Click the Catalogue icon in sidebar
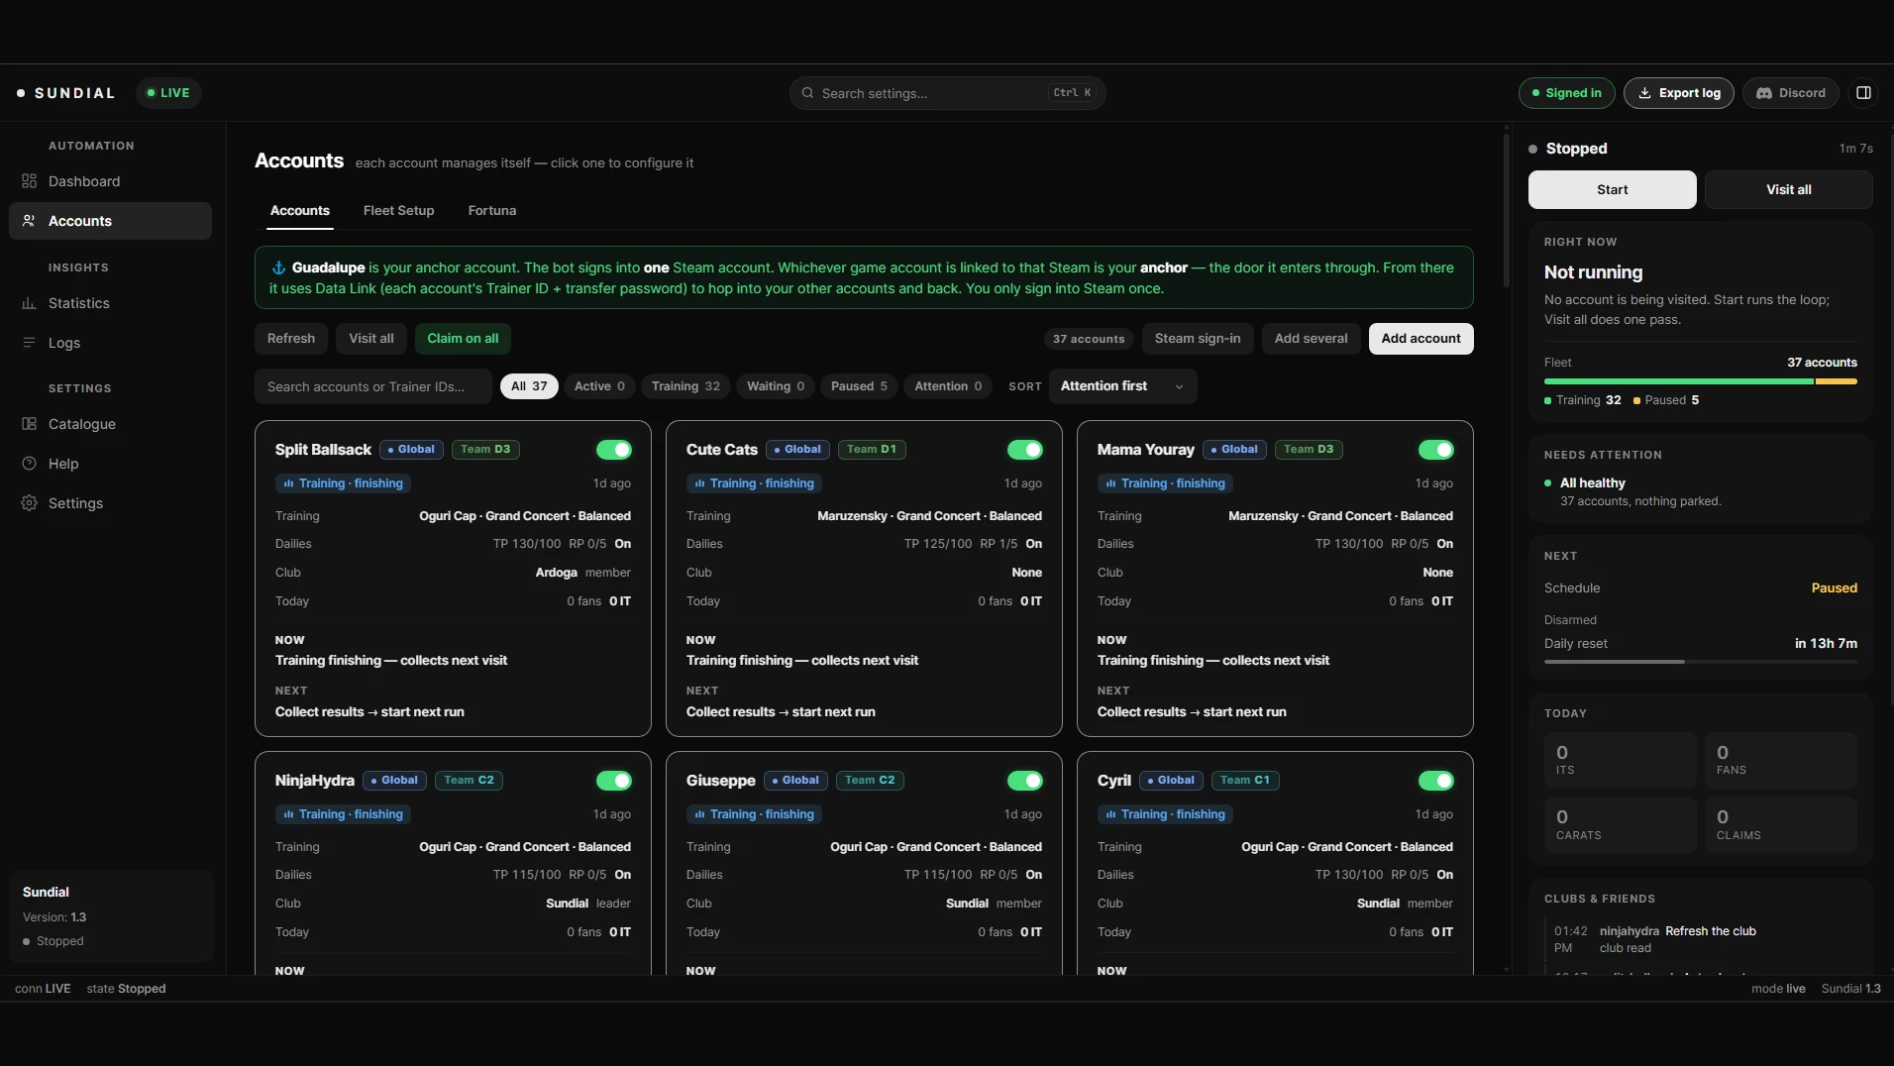Screen dimensions: 1894x1066 pos(29,424)
